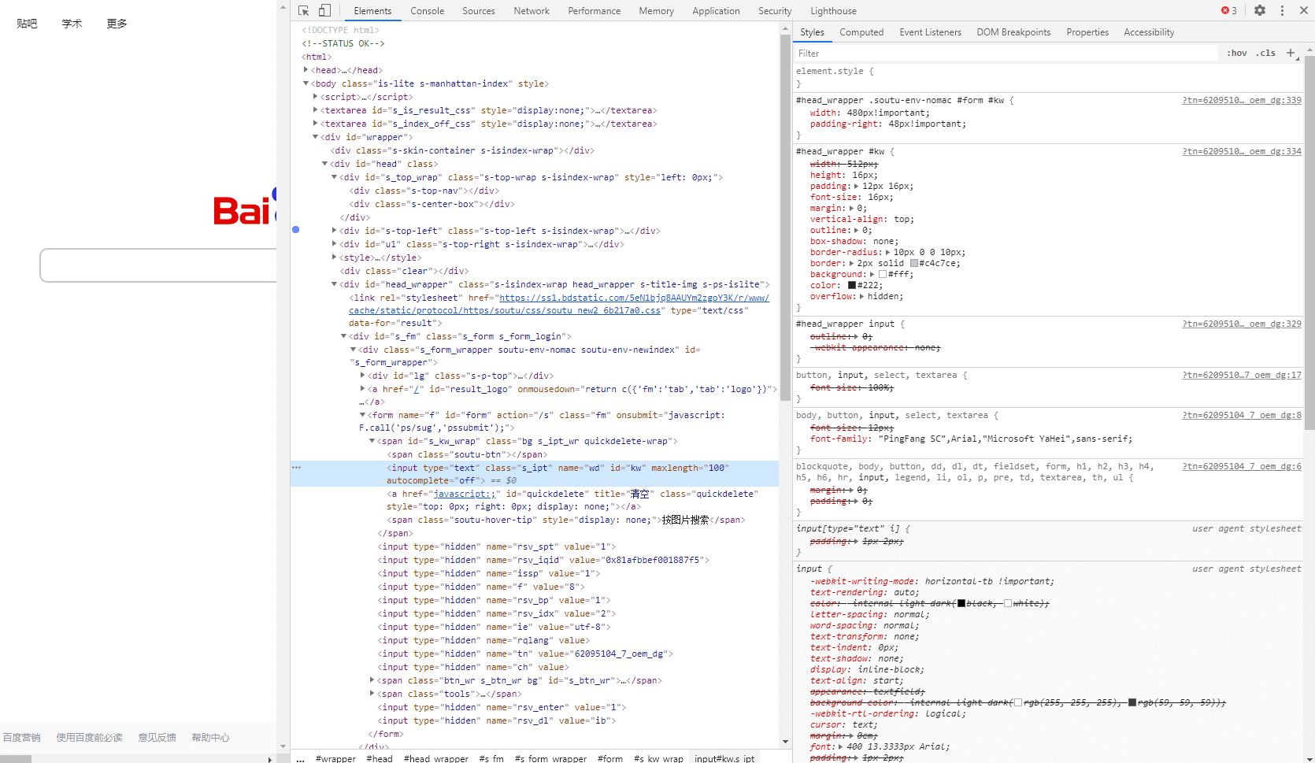The width and height of the screenshot is (1315, 763).
Task: Open the #222 text color swatch
Action: click(852, 286)
